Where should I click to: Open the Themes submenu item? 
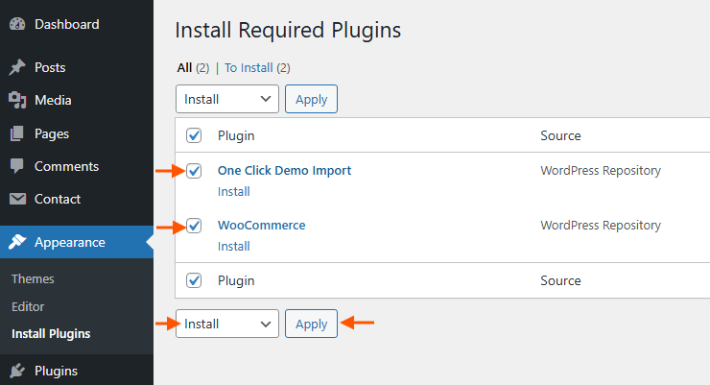point(33,278)
